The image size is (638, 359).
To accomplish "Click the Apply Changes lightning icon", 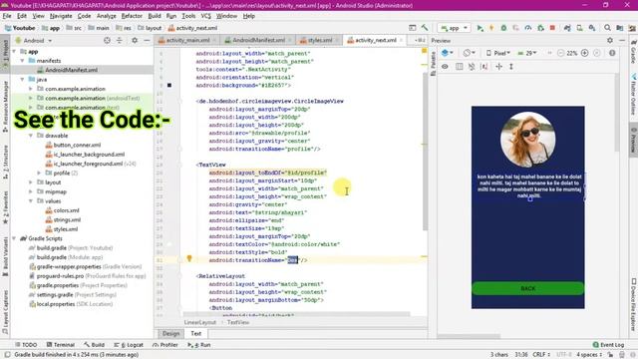I will 491,28.
